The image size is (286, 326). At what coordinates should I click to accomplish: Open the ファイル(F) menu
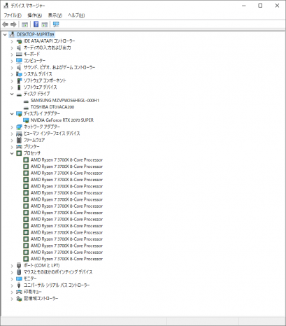(13, 15)
